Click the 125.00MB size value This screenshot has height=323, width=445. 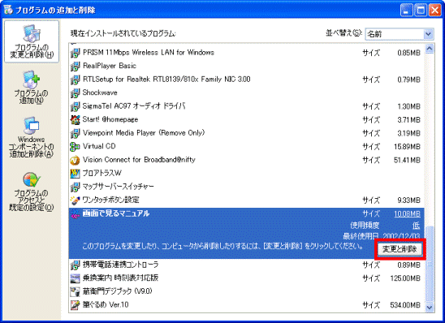405,278
